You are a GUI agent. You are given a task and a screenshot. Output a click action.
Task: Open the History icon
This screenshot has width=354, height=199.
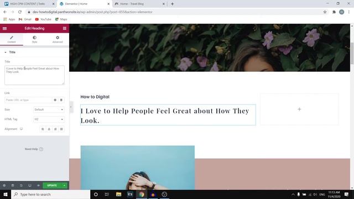(x=21, y=186)
